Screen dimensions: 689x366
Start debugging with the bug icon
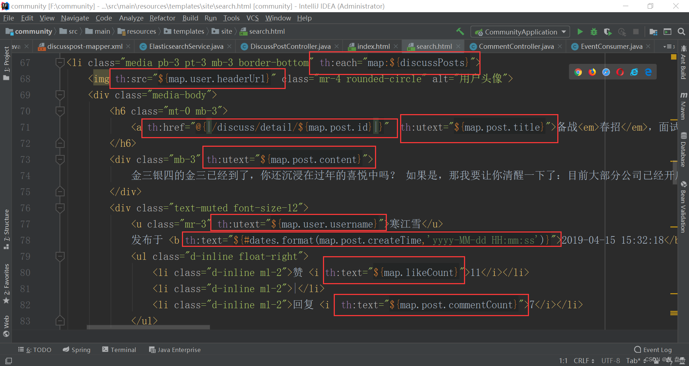pos(594,32)
